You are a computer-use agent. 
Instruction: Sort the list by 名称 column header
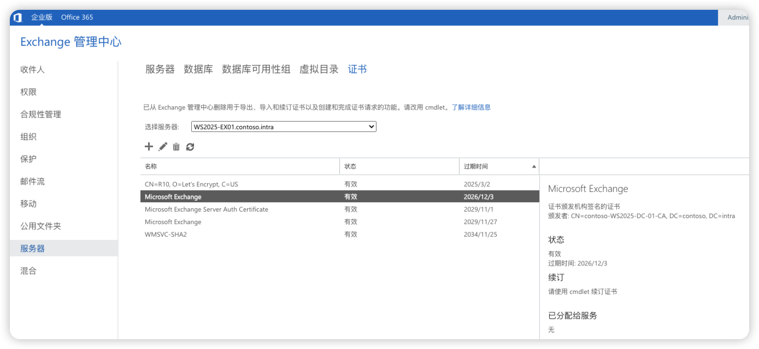pos(151,166)
